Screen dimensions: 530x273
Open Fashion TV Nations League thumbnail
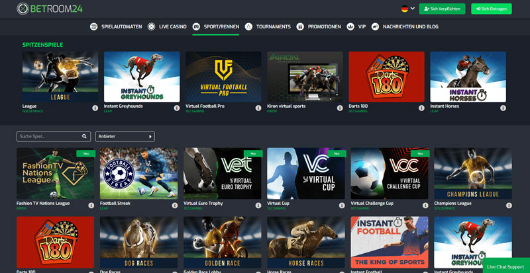click(x=56, y=173)
